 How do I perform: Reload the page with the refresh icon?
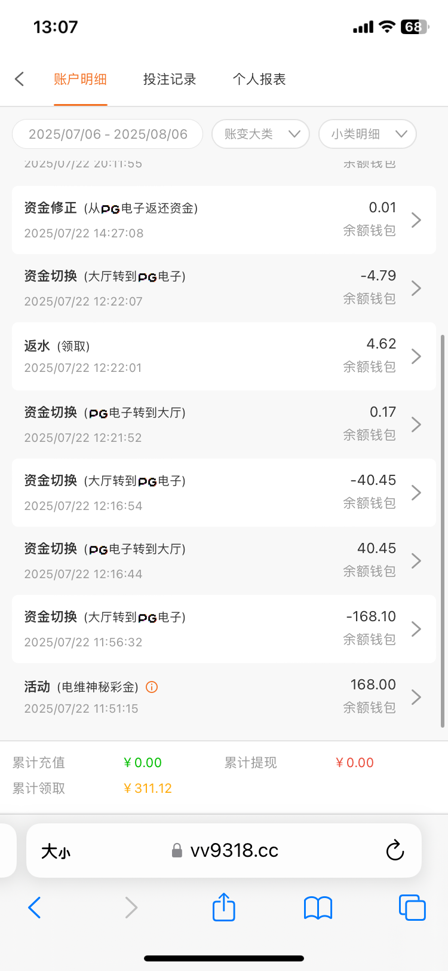(395, 850)
